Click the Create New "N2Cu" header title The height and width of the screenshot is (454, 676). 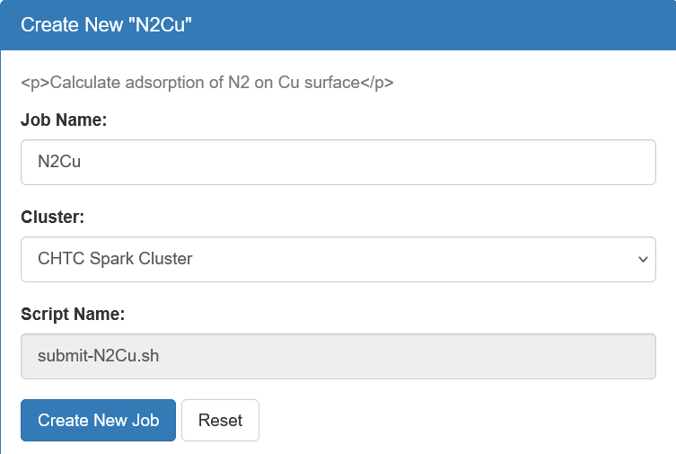click(x=107, y=23)
